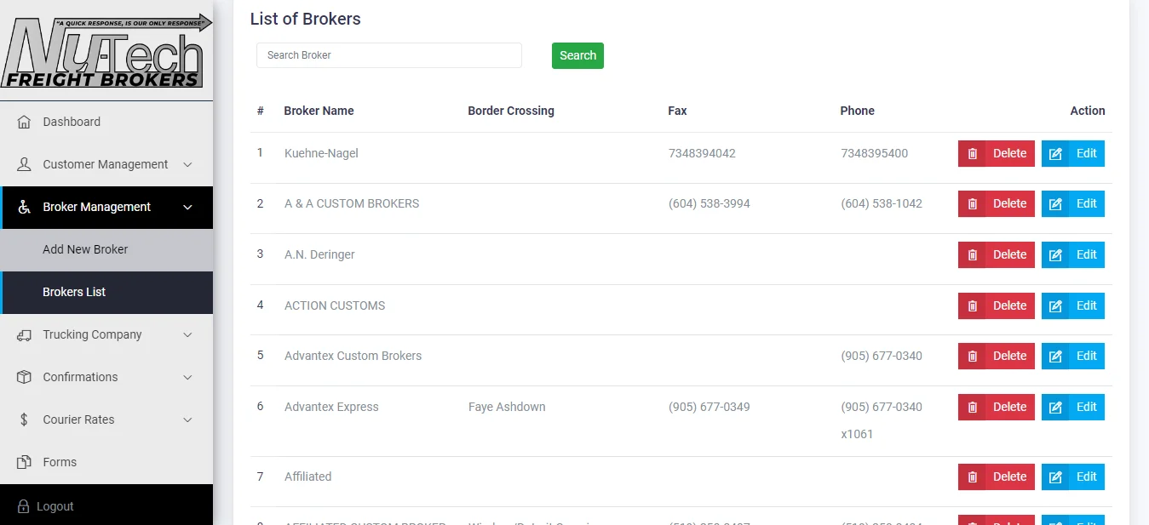Delete the ACTION CUSTOMS broker
This screenshot has width=1149, height=525.
pyautogui.click(x=996, y=305)
